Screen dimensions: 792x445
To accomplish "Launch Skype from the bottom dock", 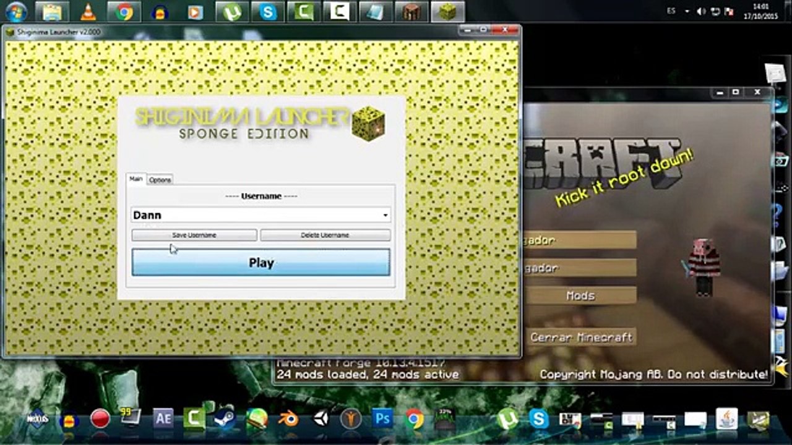I will pos(539,418).
